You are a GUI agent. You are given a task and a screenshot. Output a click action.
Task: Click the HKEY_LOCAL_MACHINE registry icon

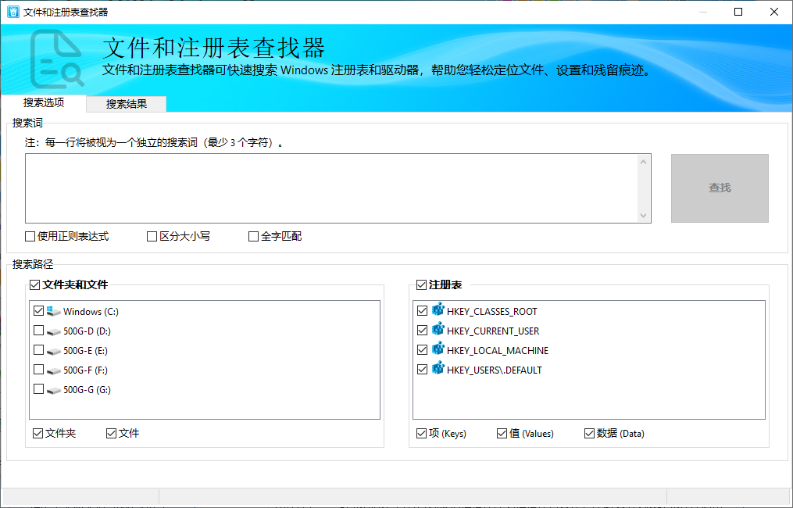[438, 349]
